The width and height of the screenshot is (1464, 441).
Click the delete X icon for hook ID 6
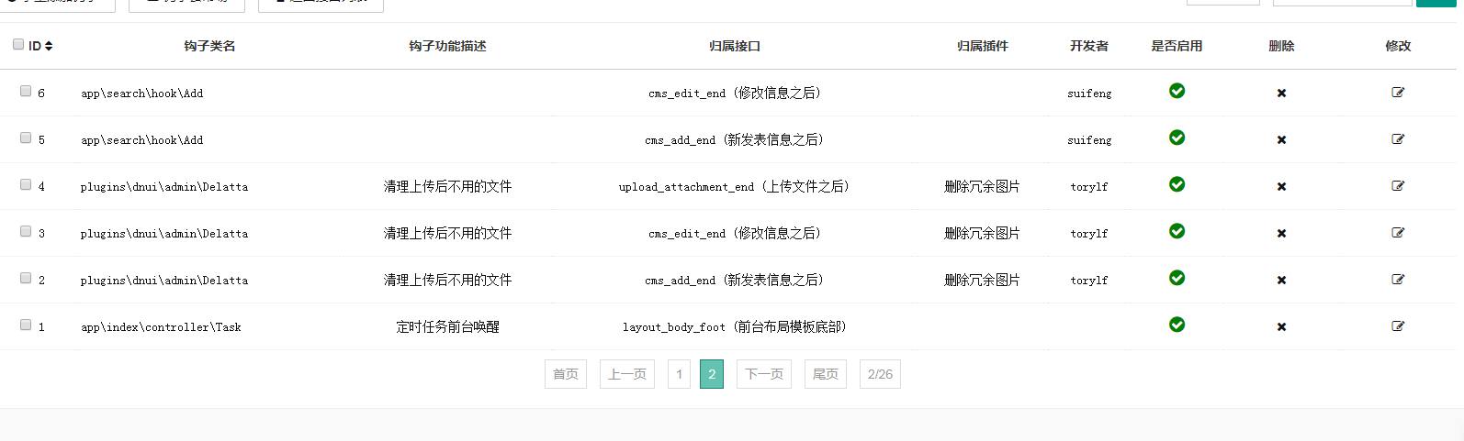coord(1281,94)
